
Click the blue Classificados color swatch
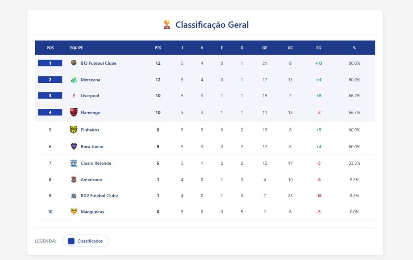pos(71,241)
